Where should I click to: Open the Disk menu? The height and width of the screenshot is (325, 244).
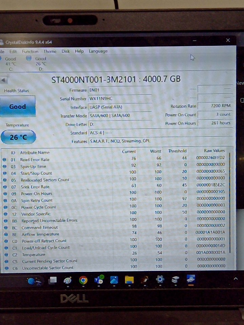pyautogui.click(x=65, y=51)
